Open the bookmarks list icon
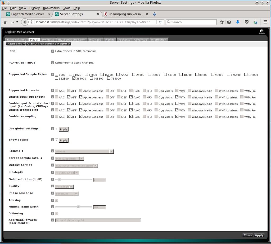The width and height of the screenshot is (271, 244). pyautogui.click(x=229, y=22)
